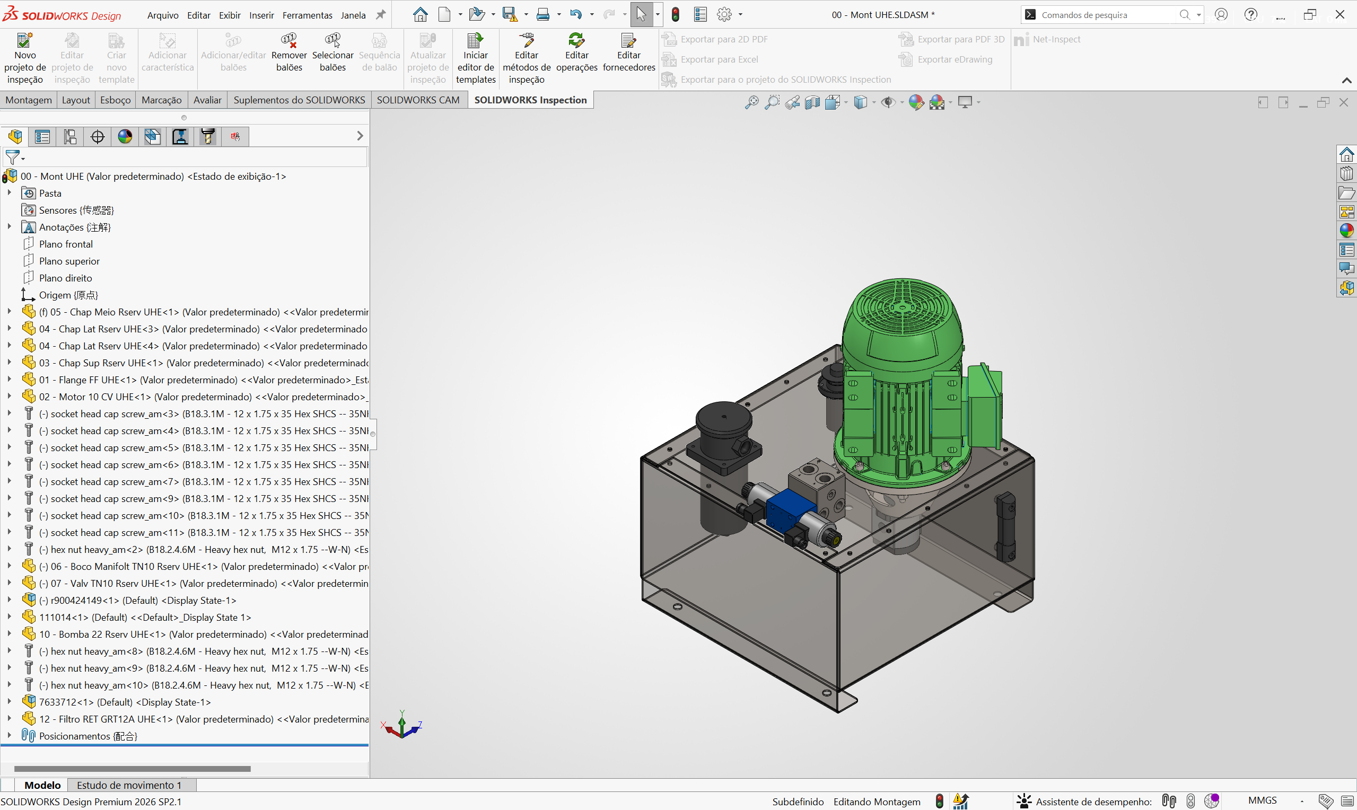This screenshot has width=1357, height=810.
Task: Open the Ferramentas menu
Action: pyautogui.click(x=308, y=15)
